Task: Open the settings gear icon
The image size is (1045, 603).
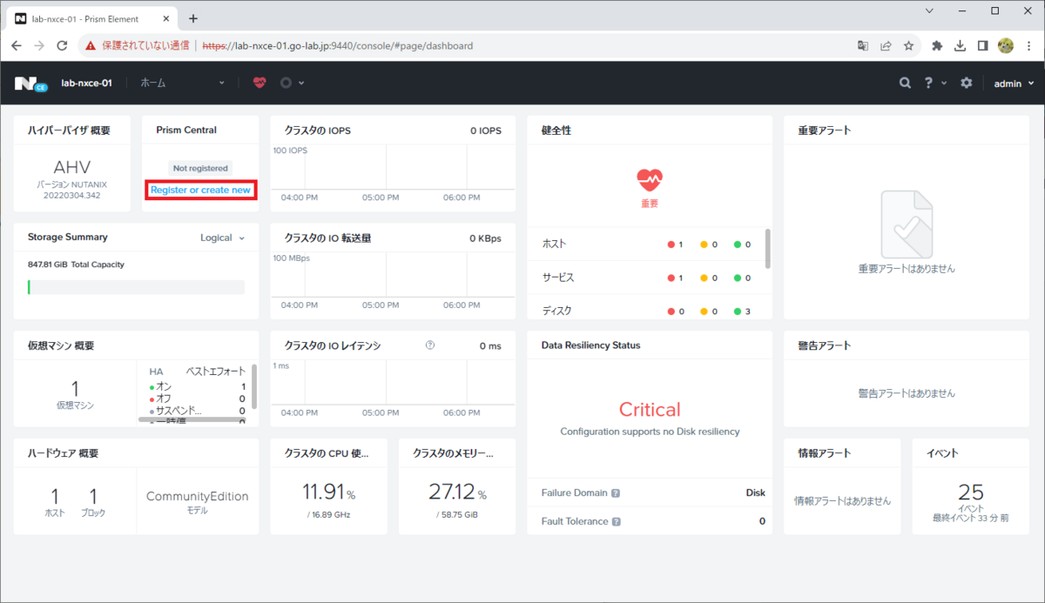Action: 966,83
